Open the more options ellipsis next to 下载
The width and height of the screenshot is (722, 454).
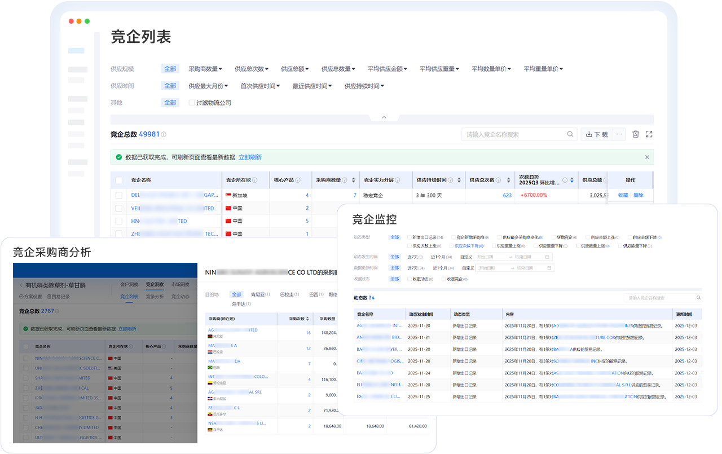point(619,134)
